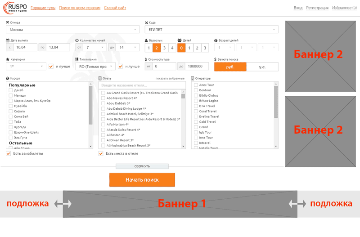Click the Регистрация link

(317, 8)
